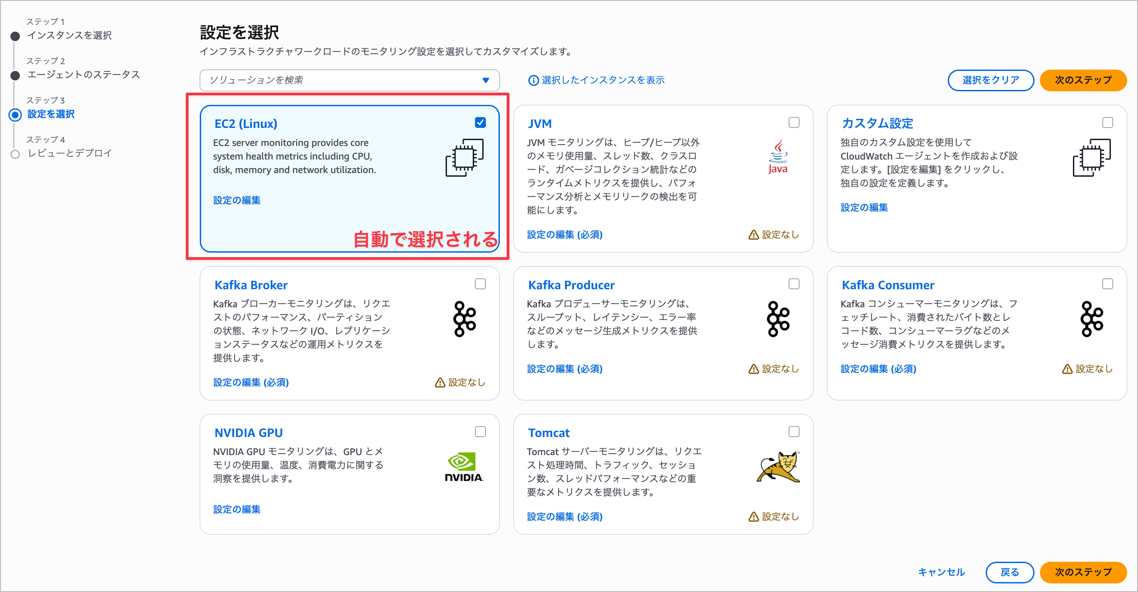Image resolution: width=1138 pixels, height=592 pixels.
Task: Enable the Tomcat monitoring checkbox
Action: click(x=794, y=432)
